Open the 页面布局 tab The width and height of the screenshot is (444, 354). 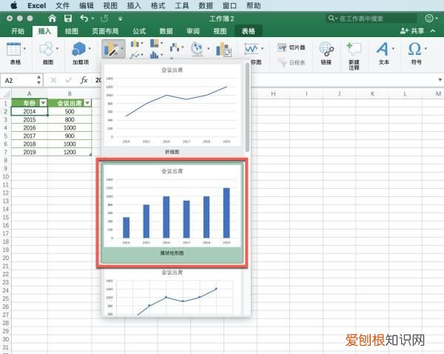coord(105,31)
